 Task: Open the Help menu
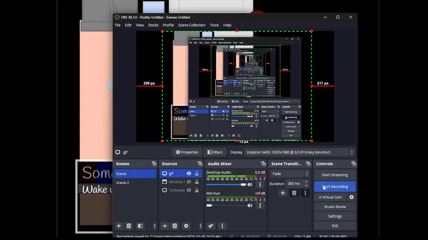[x=227, y=25]
